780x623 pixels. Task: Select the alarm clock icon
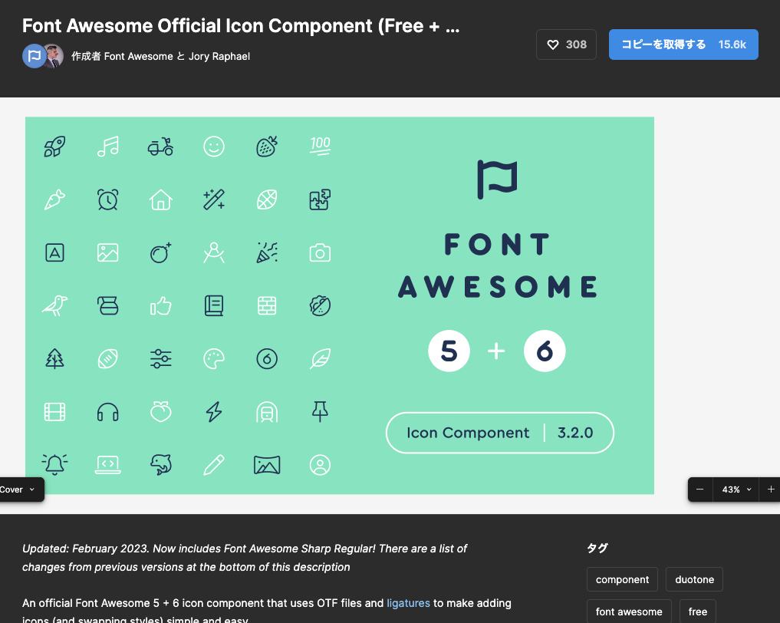pyautogui.click(x=108, y=199)
